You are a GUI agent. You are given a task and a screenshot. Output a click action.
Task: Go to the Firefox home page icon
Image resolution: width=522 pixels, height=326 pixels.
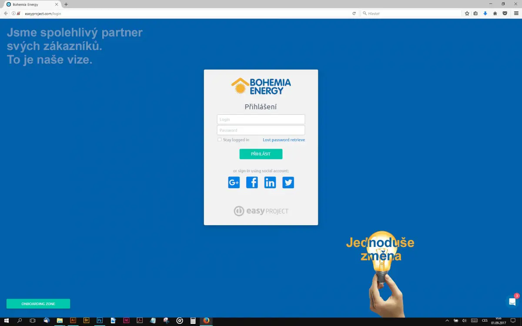coord(495,13)
